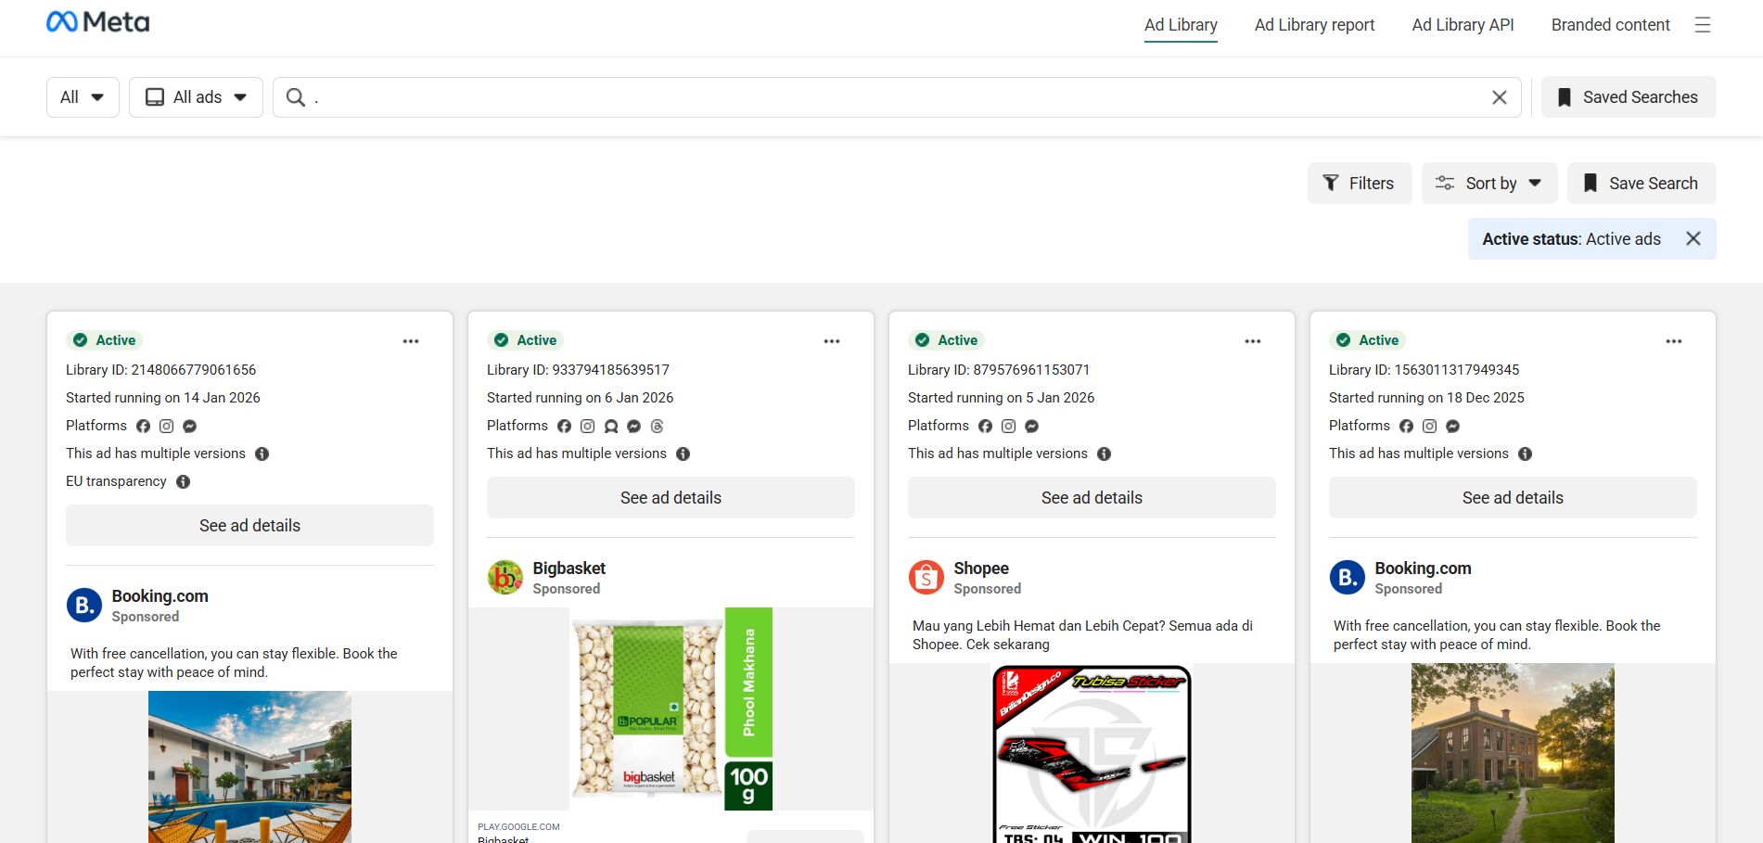
Task: Open options menu for ad 879576961153071
Action: tap(1253, 341)
